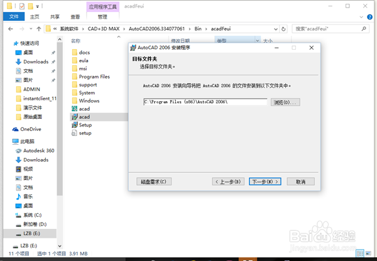
Task: Refresh the current folder view
Action: [x=283, y=29]
